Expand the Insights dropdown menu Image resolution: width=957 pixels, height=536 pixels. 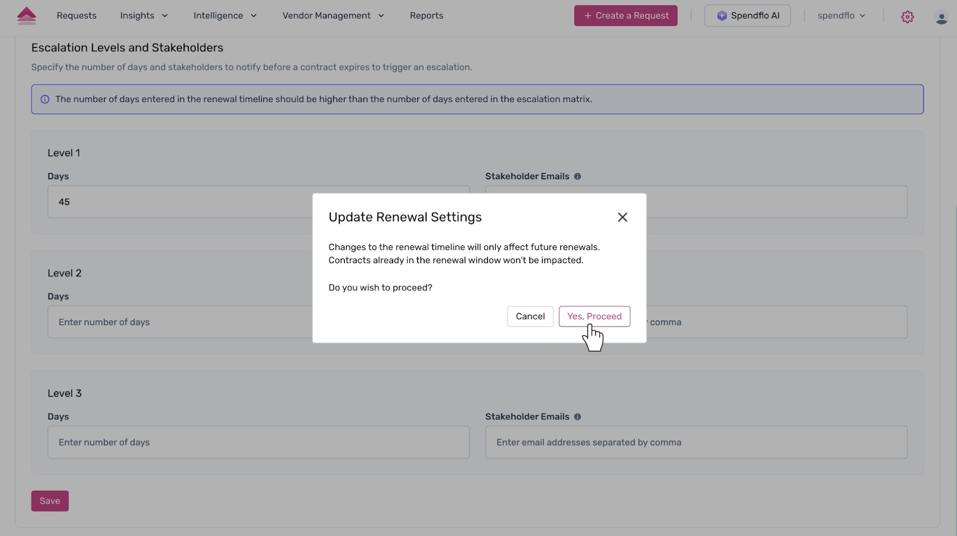pos(144,16)
